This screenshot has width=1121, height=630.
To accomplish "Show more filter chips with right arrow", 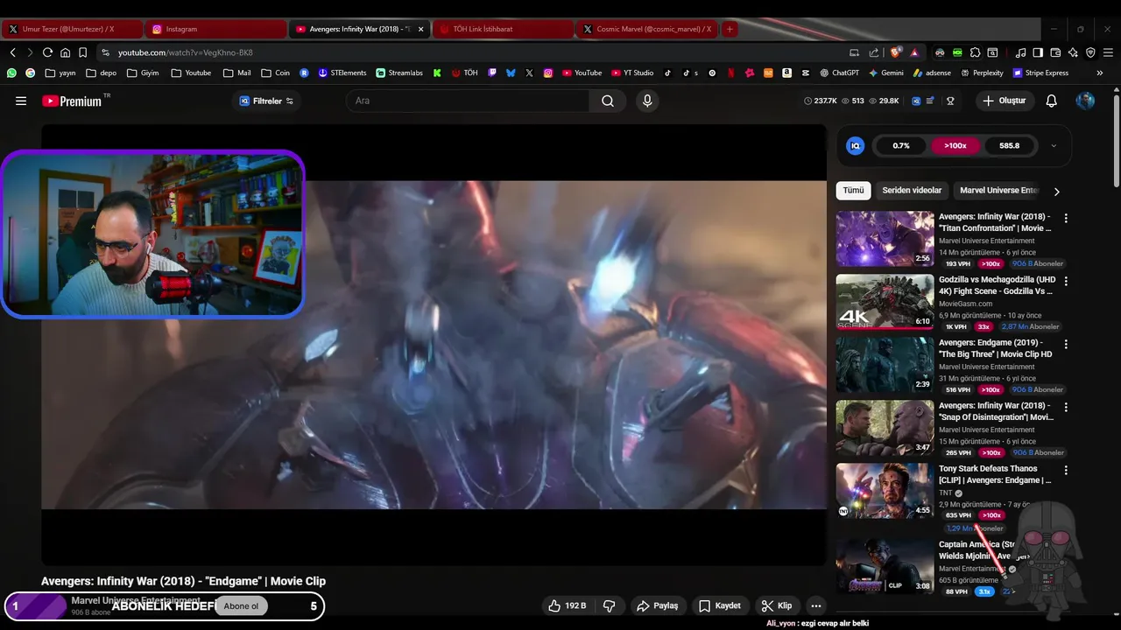I will click(x=1056, y=191).
